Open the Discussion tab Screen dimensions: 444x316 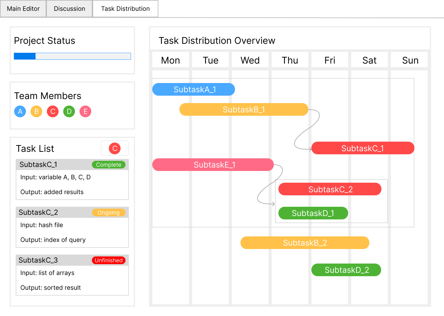(69, 9)
